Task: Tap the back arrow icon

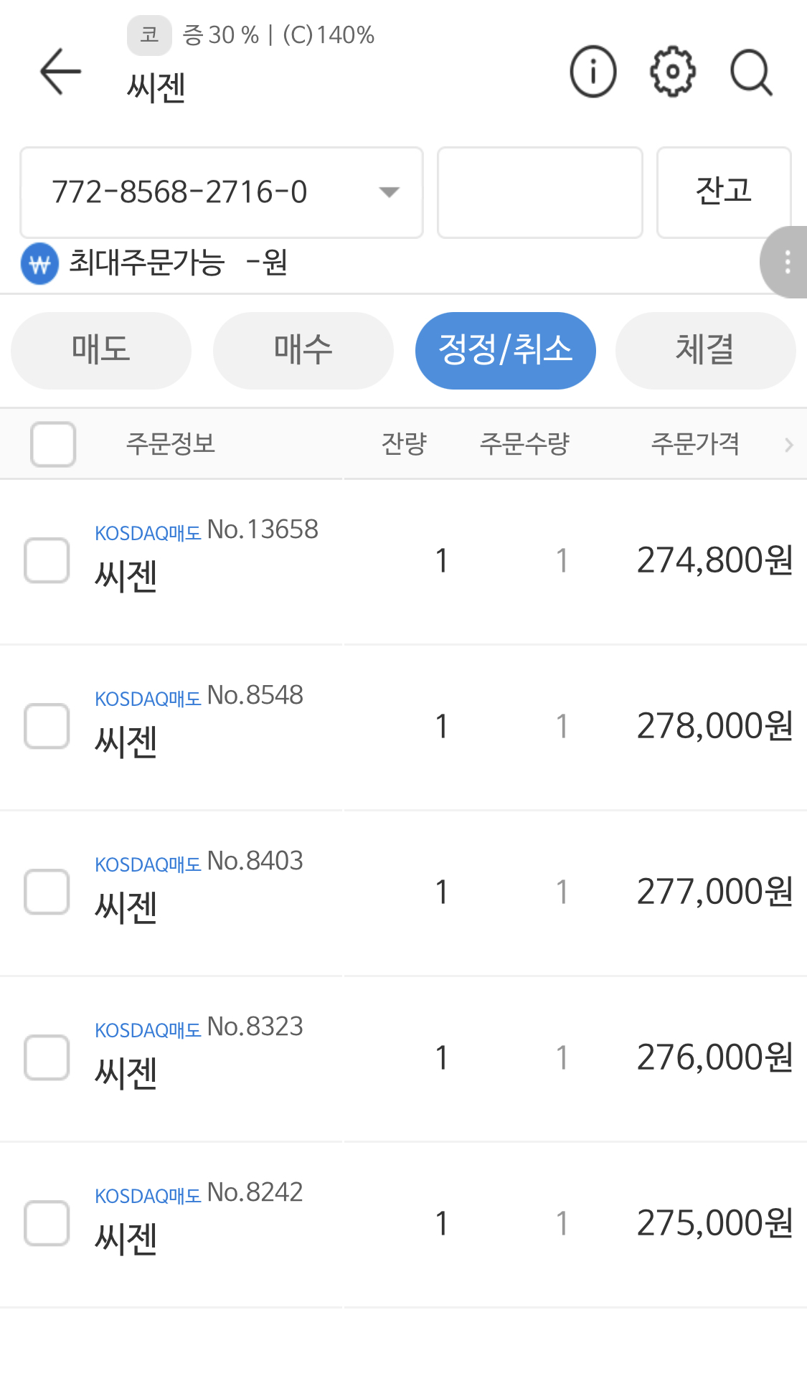Action: click(60, 72)
